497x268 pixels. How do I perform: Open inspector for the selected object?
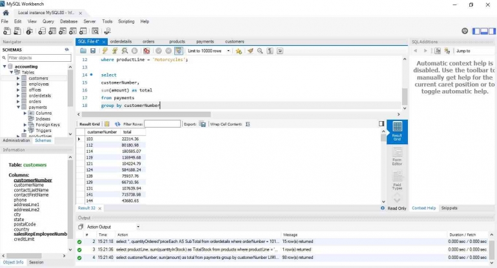pos(29,31)
